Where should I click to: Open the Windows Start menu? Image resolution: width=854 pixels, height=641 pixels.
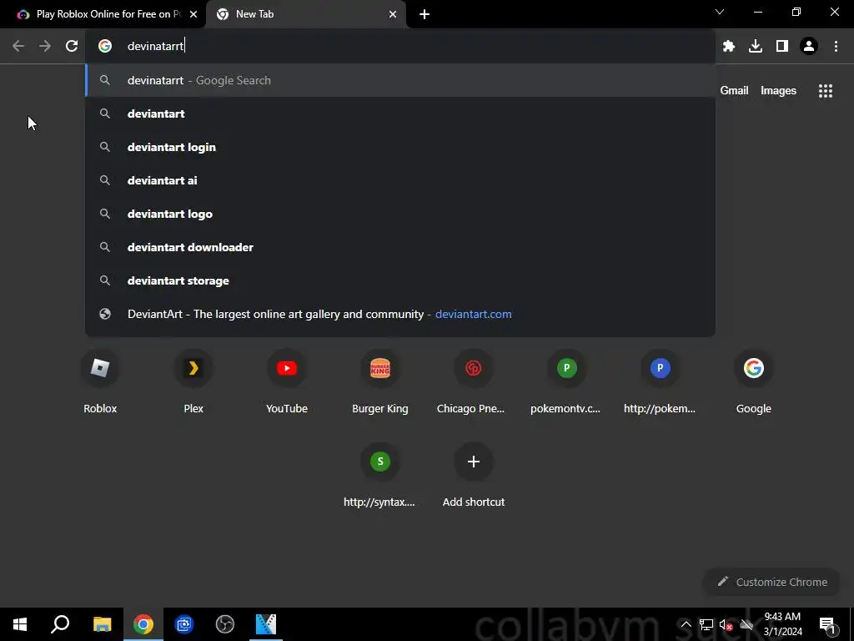point(20,624)
